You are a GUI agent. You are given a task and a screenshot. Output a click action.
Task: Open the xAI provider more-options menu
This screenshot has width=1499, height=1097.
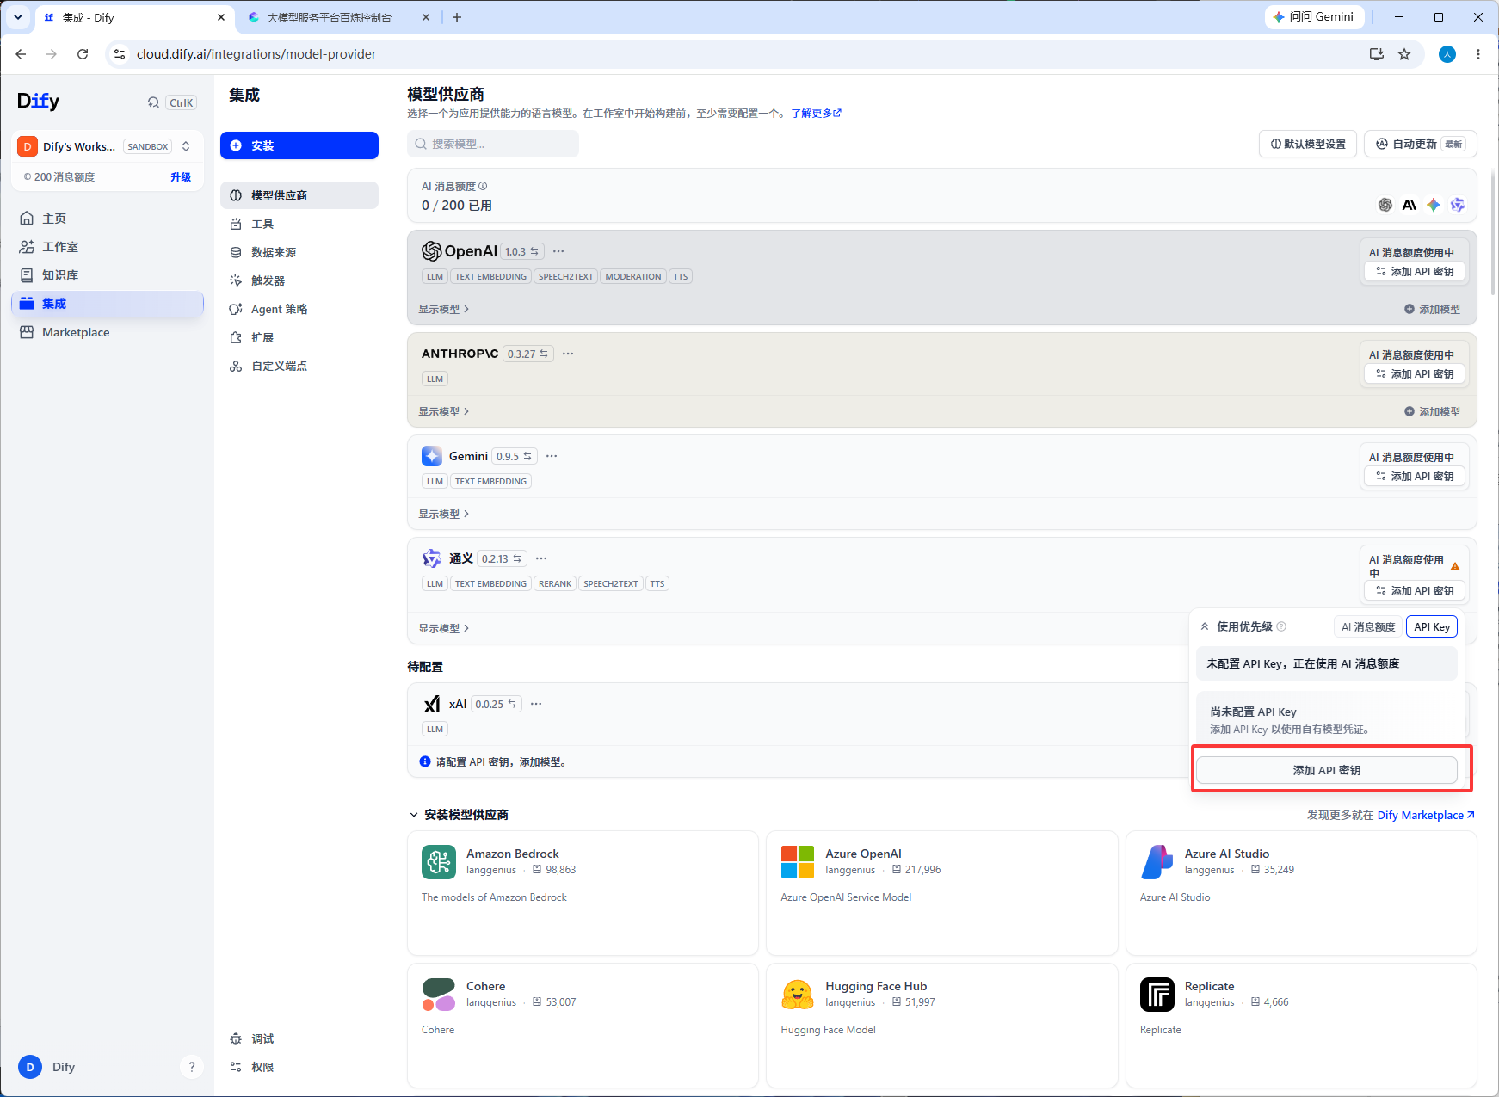pos(536,704)
